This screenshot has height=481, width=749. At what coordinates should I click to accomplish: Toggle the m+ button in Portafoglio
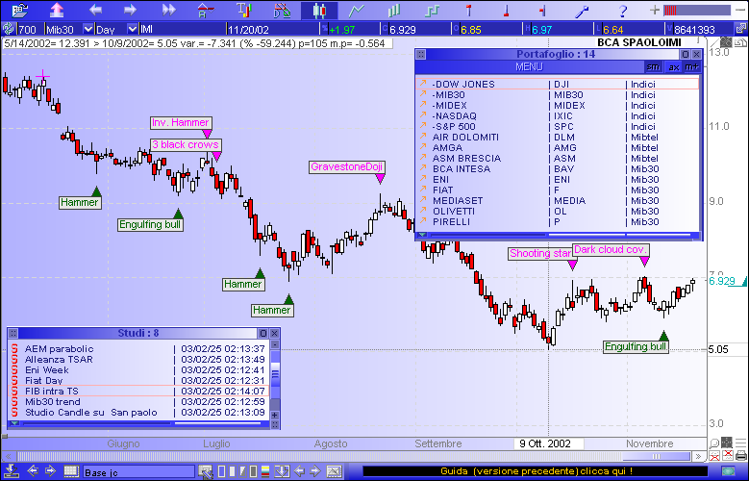click(x=691, y=67)
